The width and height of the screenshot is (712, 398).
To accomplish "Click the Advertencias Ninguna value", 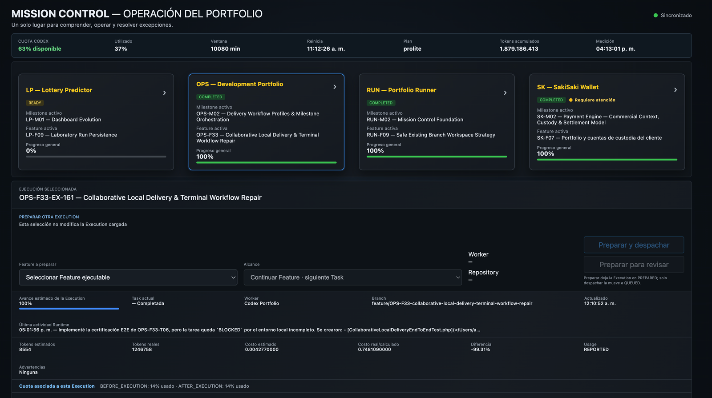I will coord(28,372).
